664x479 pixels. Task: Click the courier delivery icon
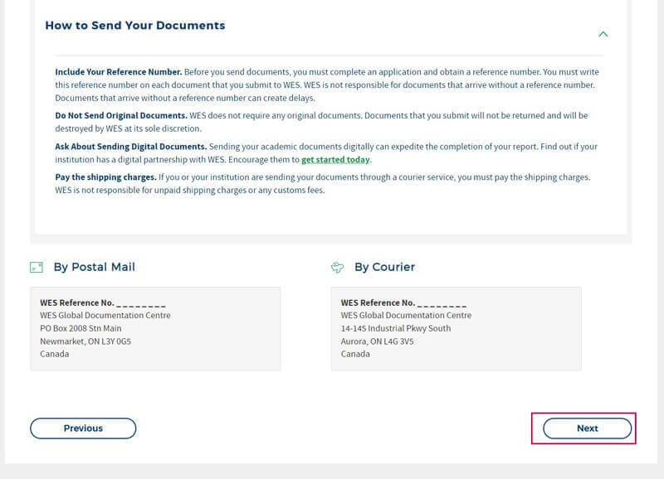337,268
